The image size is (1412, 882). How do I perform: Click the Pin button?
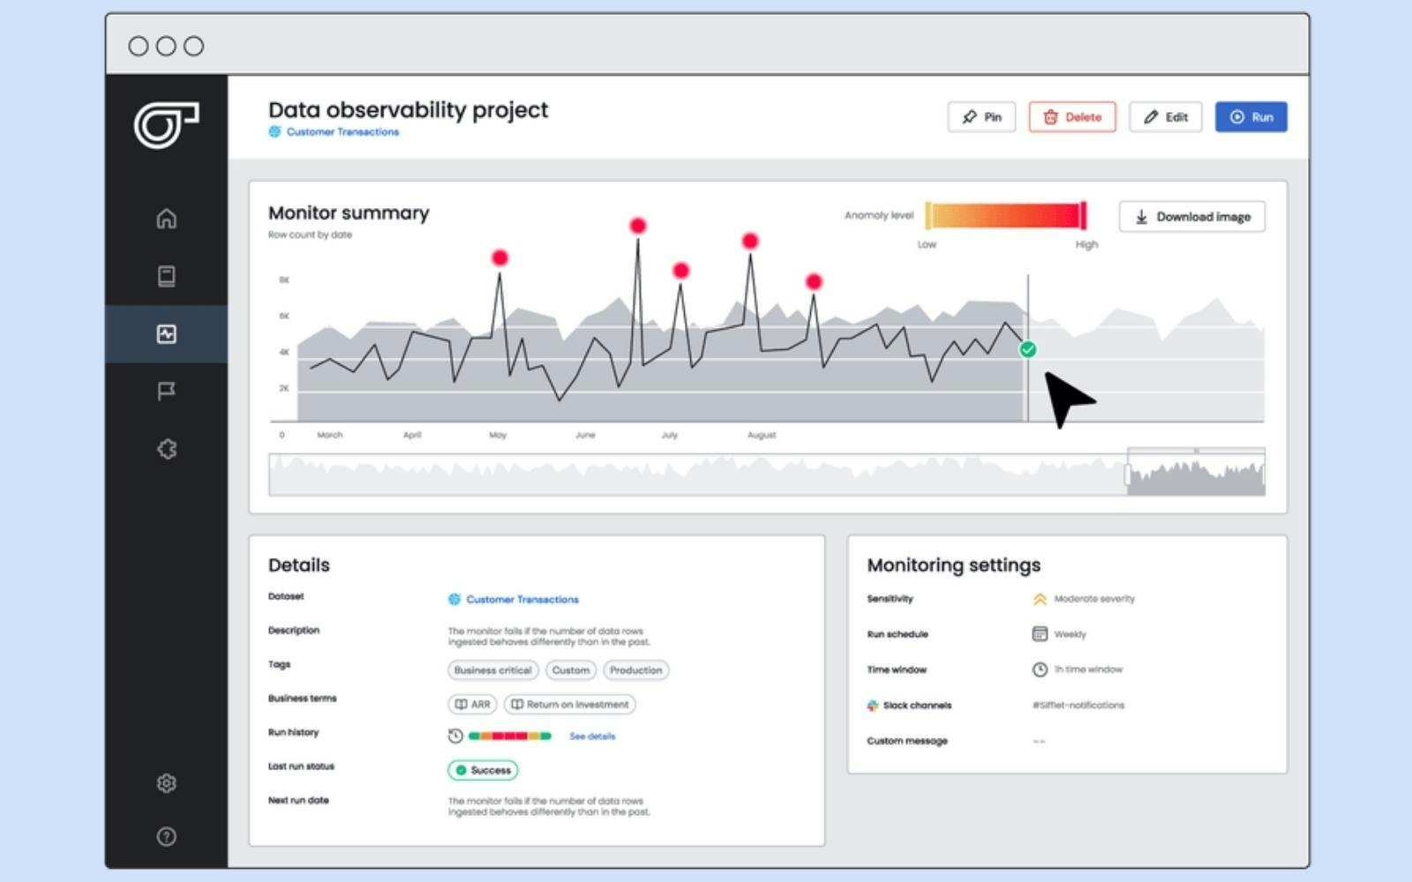coord(981,116)
